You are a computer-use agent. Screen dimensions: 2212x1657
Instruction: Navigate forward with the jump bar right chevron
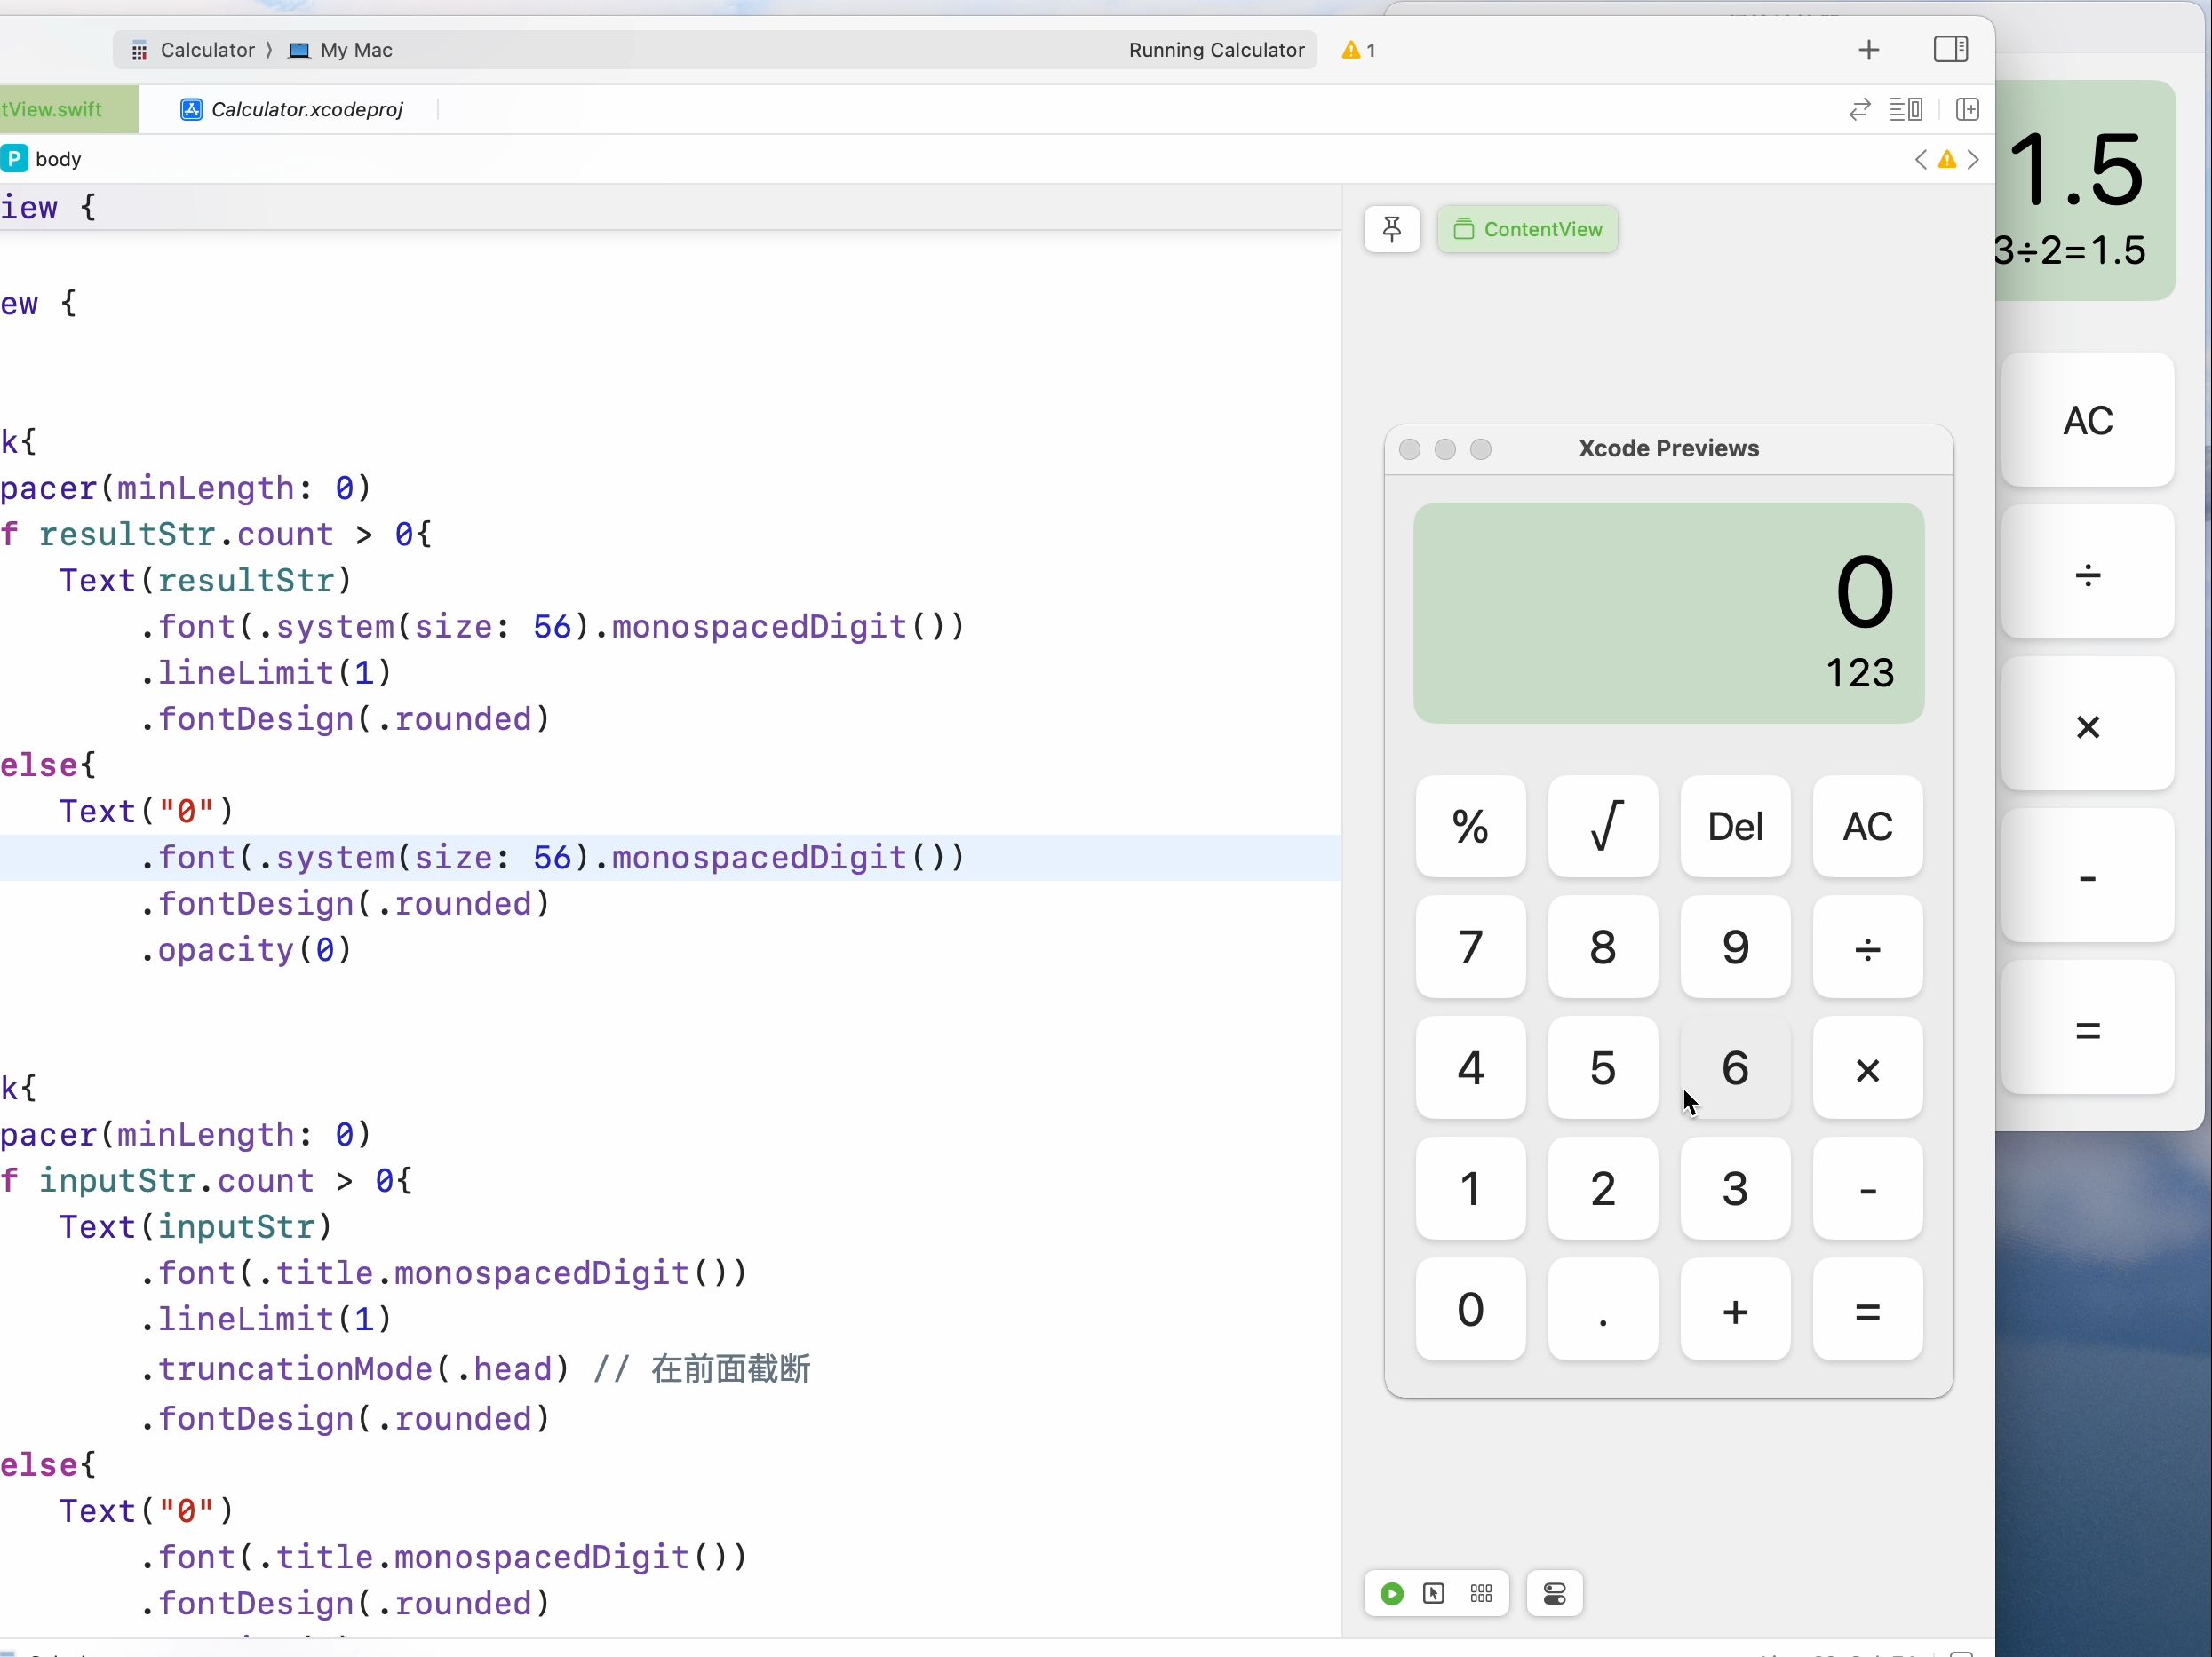pos(1975,160)
